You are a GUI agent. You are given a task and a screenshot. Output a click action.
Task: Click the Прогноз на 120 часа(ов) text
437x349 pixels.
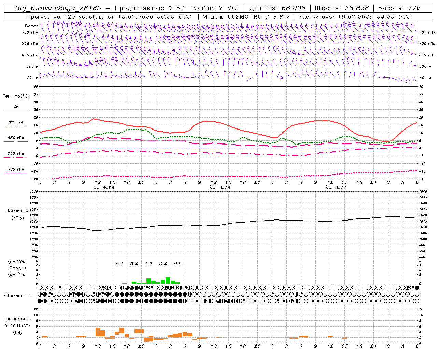point(66,17)
